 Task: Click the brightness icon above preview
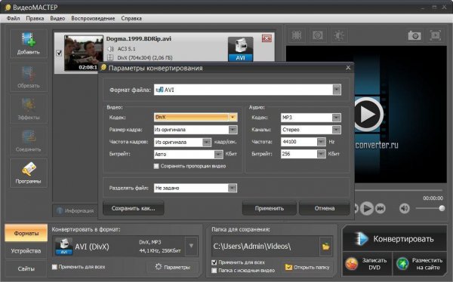click(339, 35)
